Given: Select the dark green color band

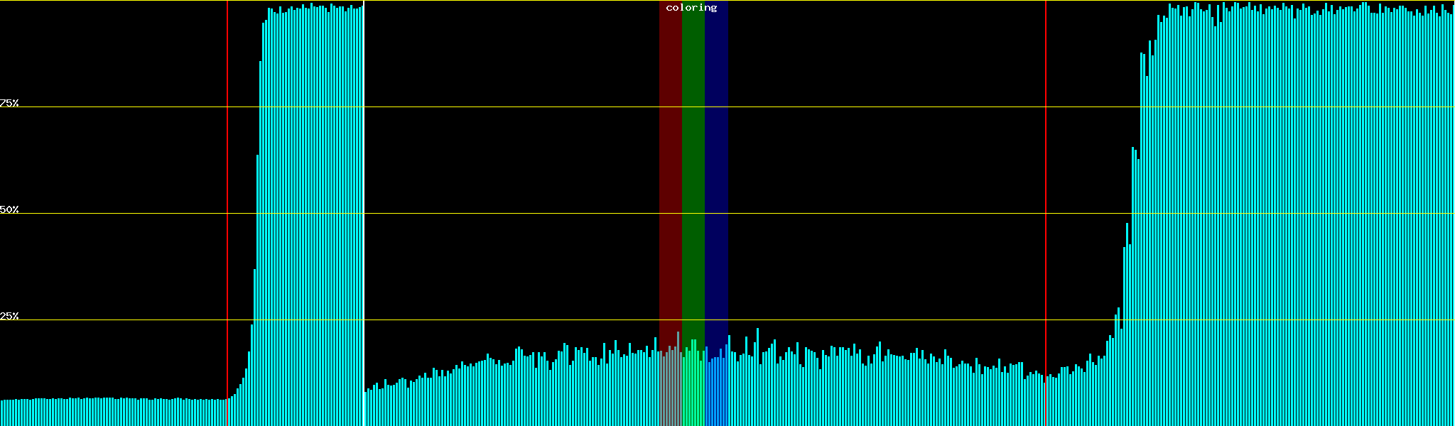Looking at the screenshot, I should click(x=693, y=177).
